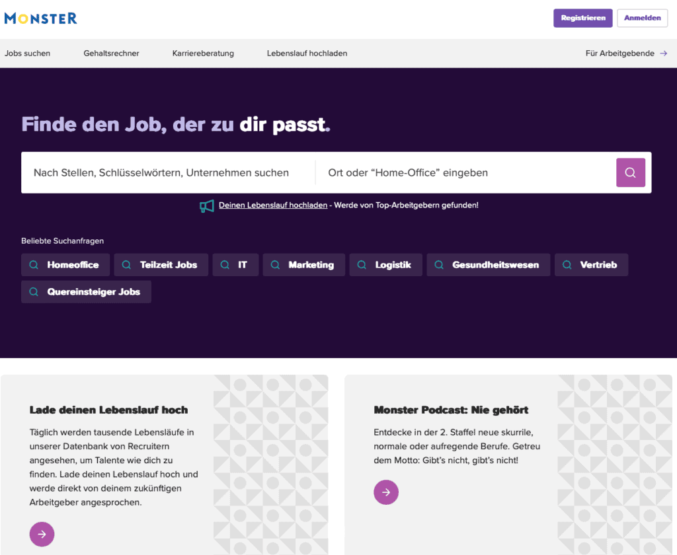The height and width of the screenshot is (555, 677).
Task: Click the magnifier icon in Logistik chip
Action: (362, 265)
